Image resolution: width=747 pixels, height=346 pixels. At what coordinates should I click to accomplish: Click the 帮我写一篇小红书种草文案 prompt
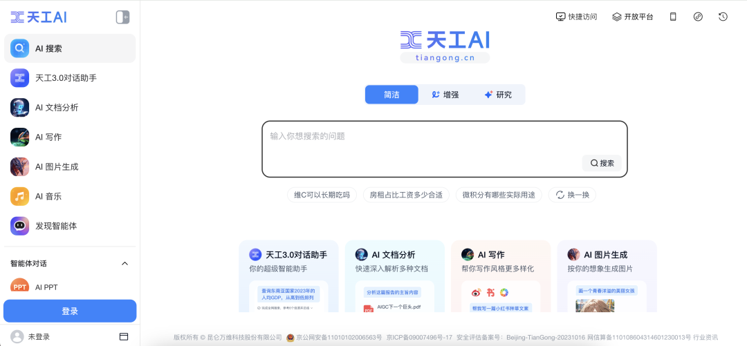click(x=501, y=308)
